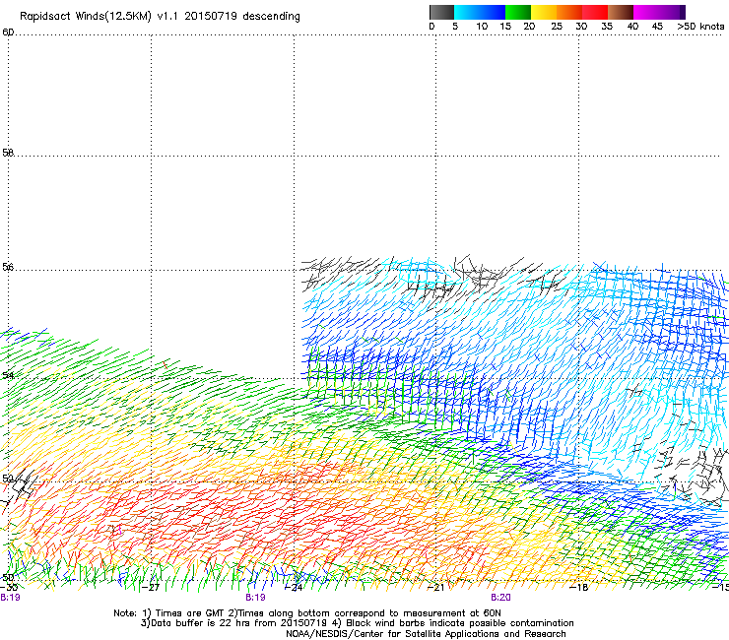Image resolution: width=729 pixels, height=640 pixels.
Task: Click the '25' legend scale label
Action: pos(557,26)
